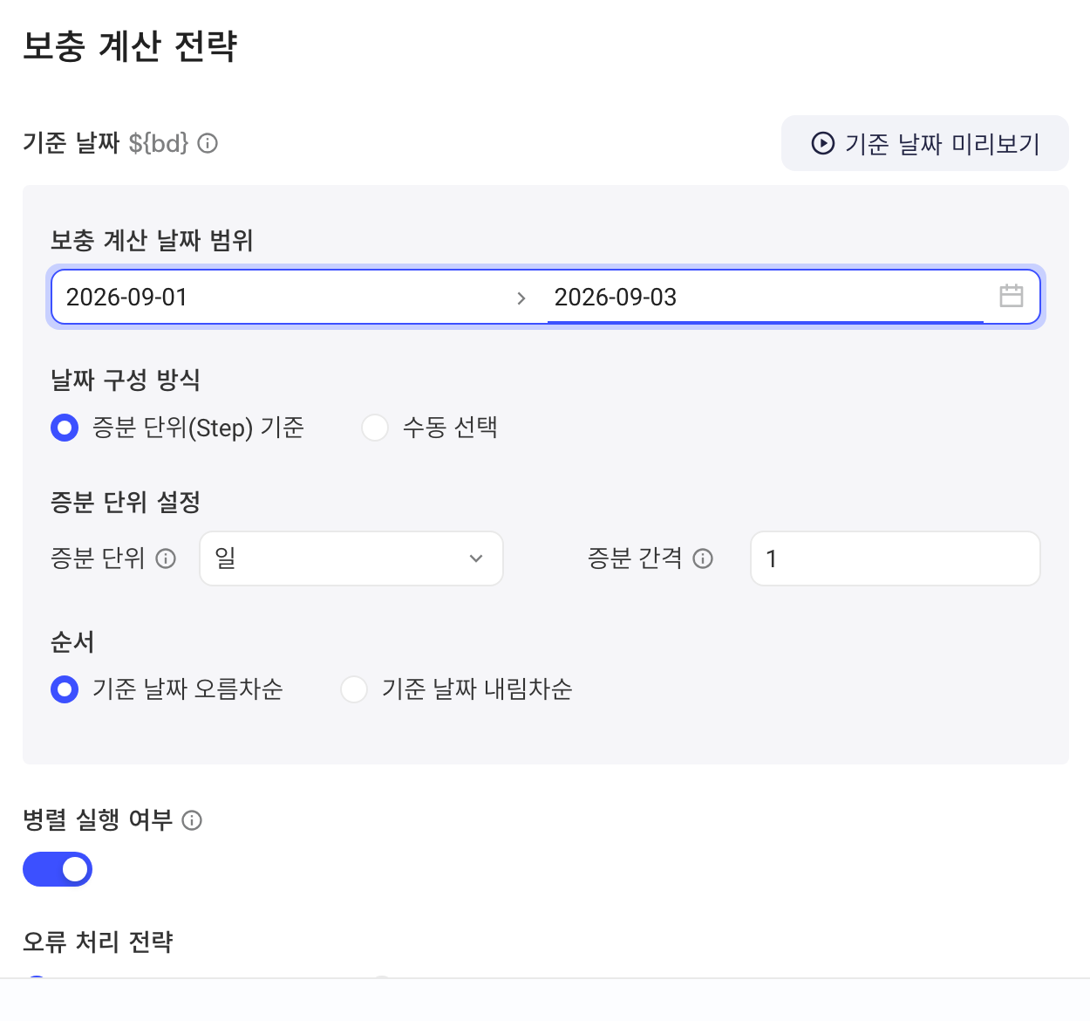Screen dimensions: 1090x1021
Task: Click the calendar icon in date range
Action: [1012, 296]
